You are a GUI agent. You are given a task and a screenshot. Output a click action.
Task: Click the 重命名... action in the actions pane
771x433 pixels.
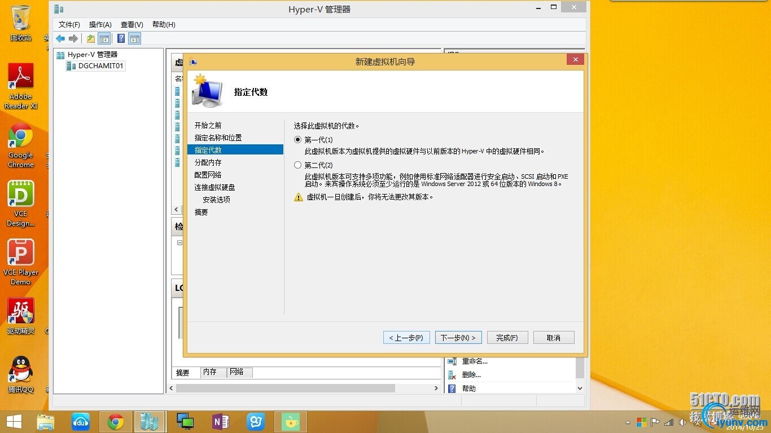(x=475, y=361)
